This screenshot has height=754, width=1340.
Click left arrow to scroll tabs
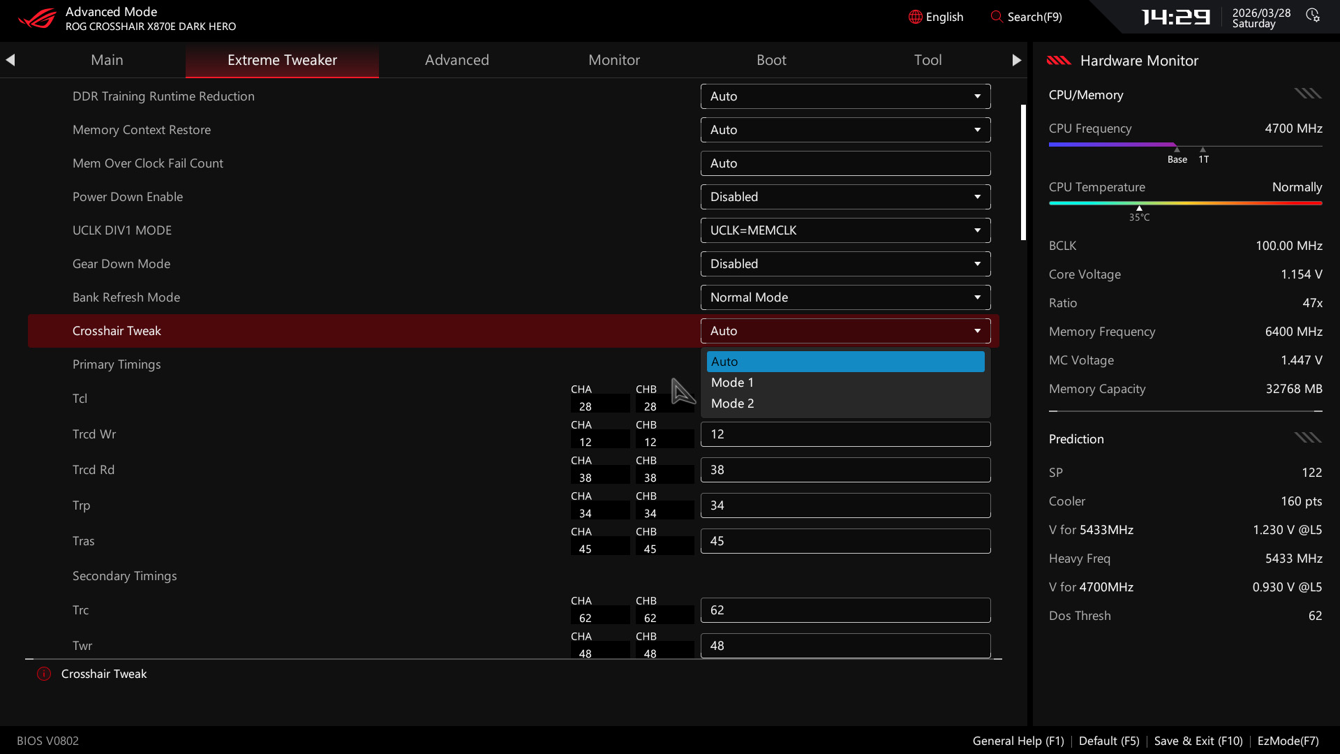click(10, 60)
